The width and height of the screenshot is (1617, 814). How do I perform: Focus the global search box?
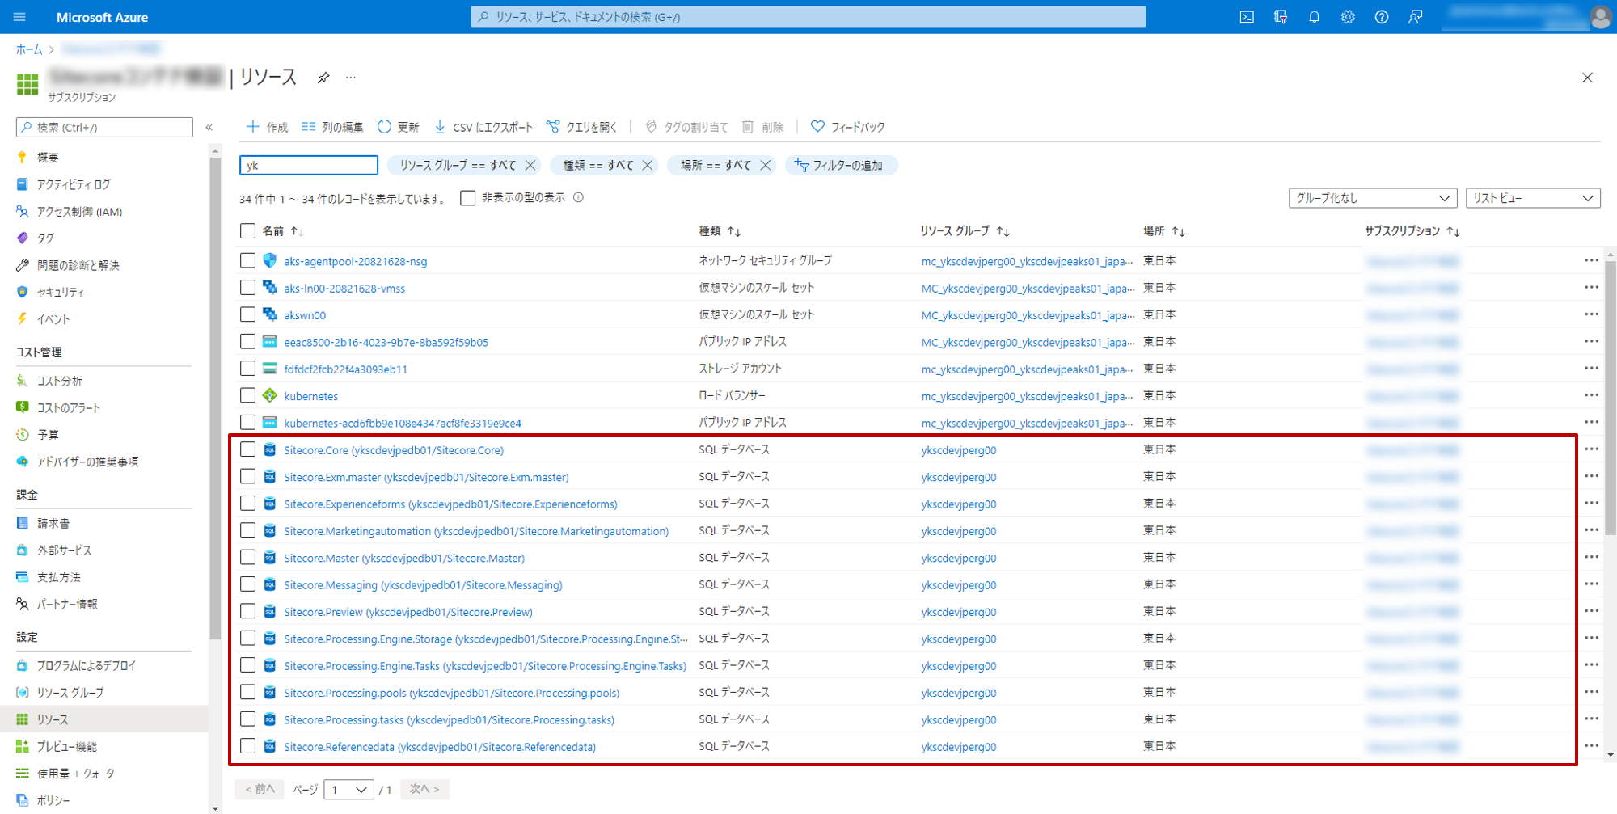point(808,17)
